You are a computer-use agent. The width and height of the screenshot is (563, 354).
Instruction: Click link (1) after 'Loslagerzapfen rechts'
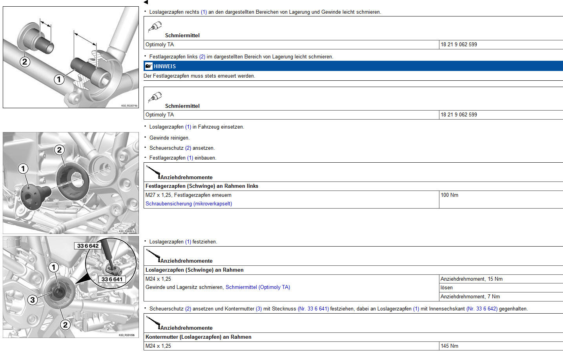coord(204,12)
